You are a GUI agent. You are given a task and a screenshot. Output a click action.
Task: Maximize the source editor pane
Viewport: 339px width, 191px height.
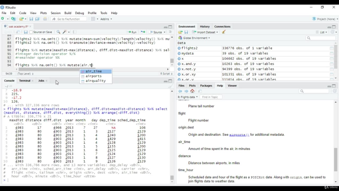(x=170, y=27)
